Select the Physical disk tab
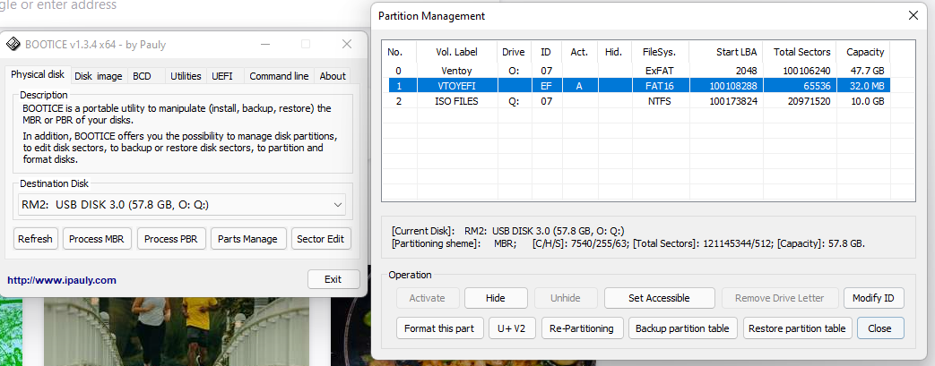935x366 pixels. pyautogui.click(x=38, y=75)
